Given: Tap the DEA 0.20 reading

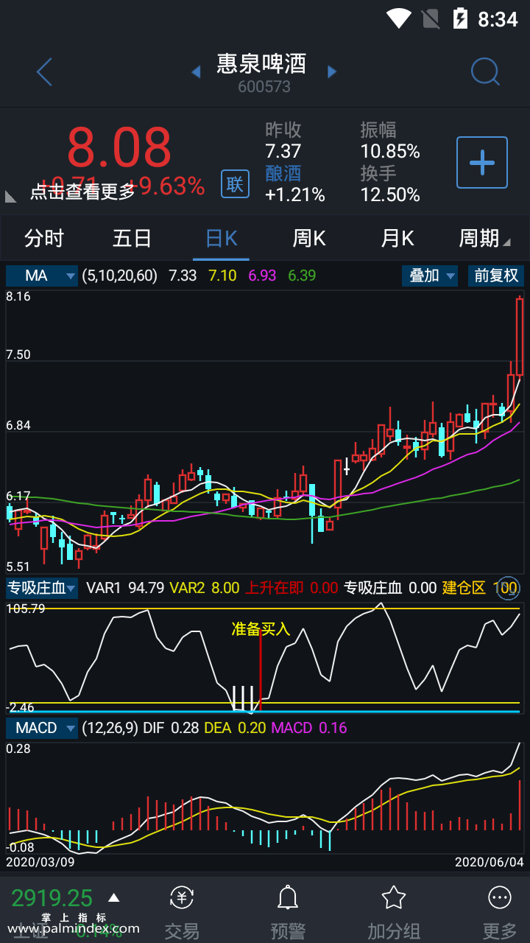Looking at the screenshot, I should point(236,728).
